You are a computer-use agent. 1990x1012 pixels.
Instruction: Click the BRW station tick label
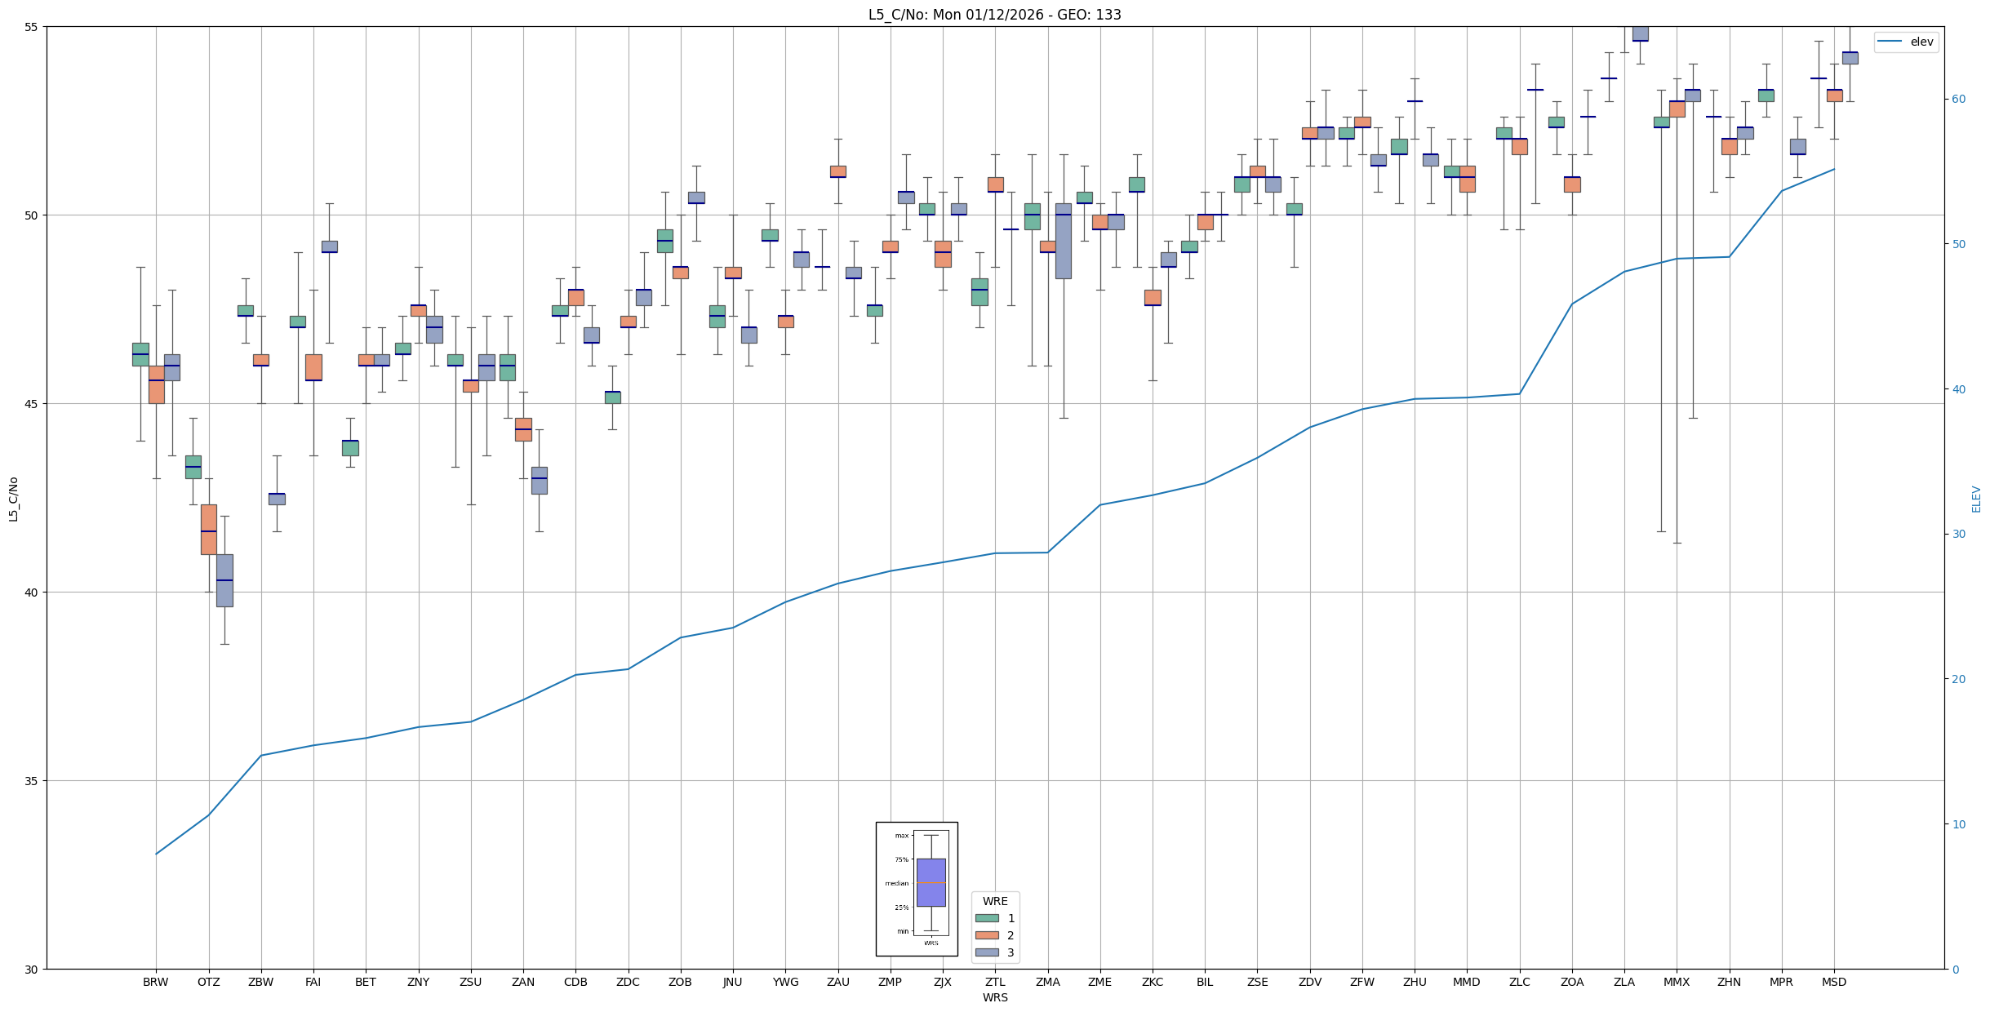click(x=155, y=982)
